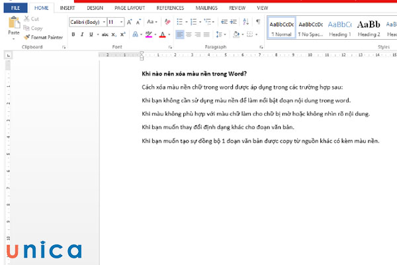This screenshot has height=265, width=397.
Task: Click the Center alignment icon
Action: pyautogui.click(x=189, y=34)
